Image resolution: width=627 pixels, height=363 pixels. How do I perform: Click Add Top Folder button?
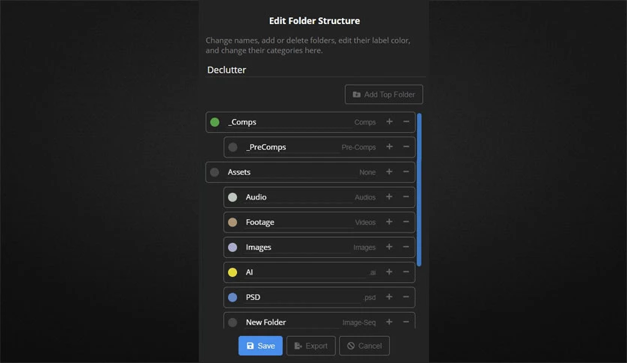click(384, 94)
